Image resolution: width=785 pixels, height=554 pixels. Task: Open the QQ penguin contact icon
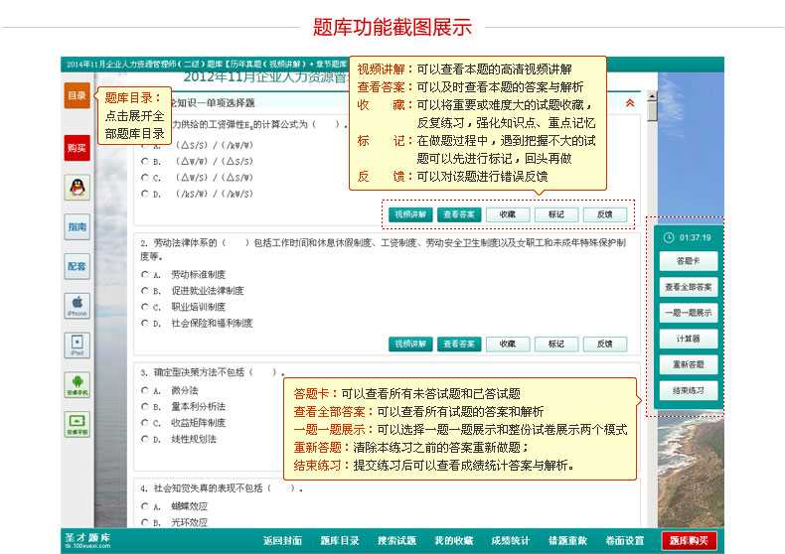[77, 187]
